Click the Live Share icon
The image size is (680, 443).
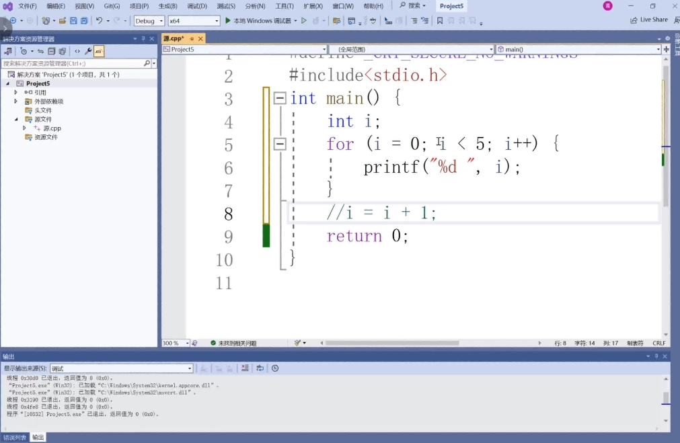tap(634, 20)
